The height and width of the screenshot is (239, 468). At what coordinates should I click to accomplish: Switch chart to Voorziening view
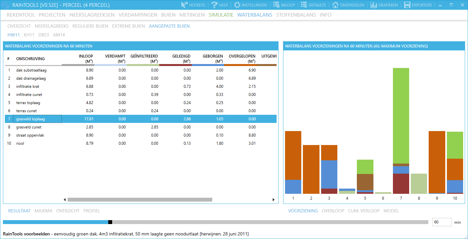pyautogui.click(x=303, y=211)
